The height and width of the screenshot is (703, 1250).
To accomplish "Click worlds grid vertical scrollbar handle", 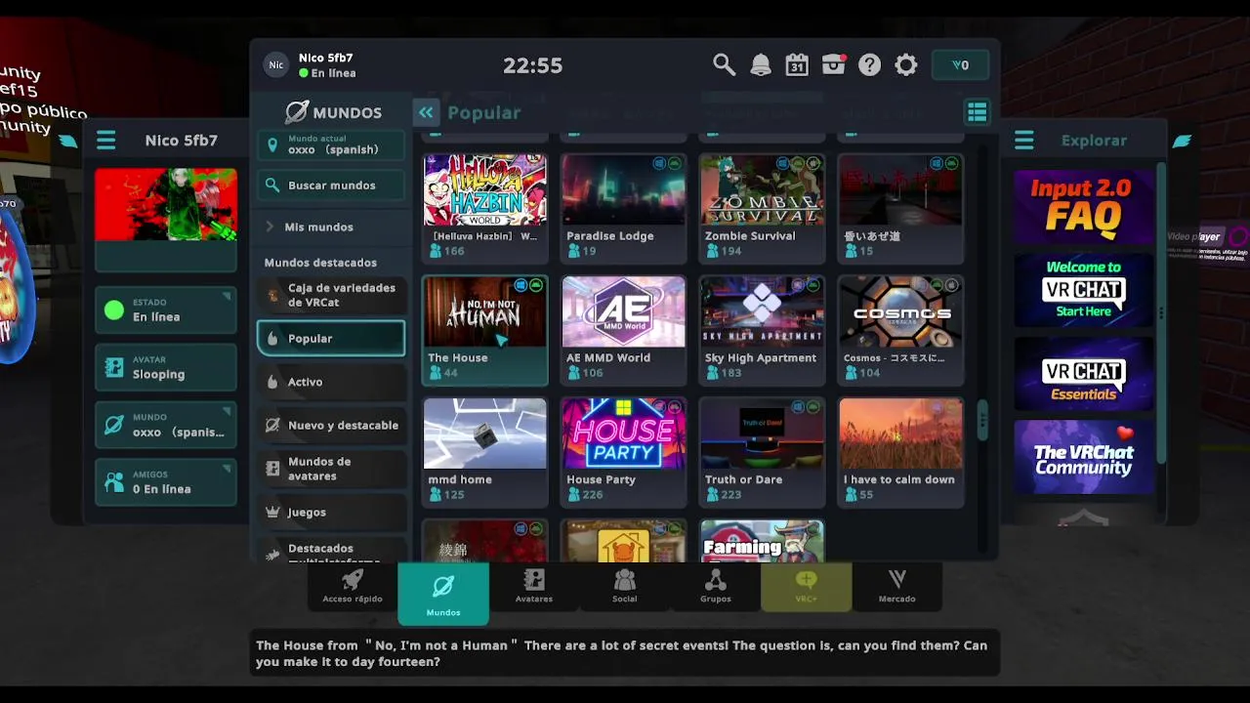I will coord(982,421).
